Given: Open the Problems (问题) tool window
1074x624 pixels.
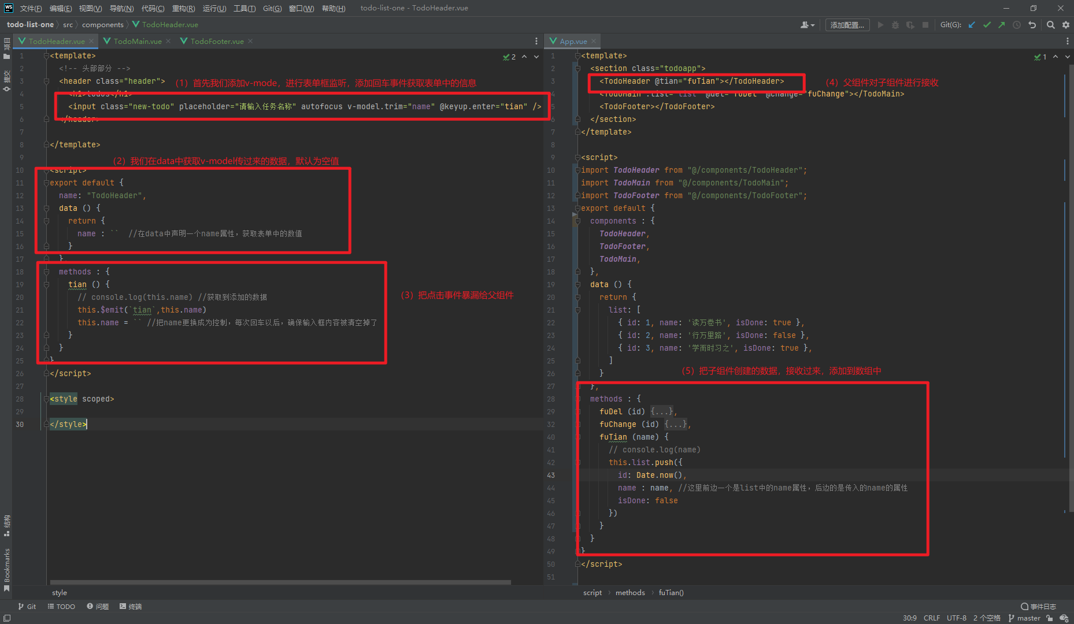Looking at the screenshot, I should coord(98,607).
